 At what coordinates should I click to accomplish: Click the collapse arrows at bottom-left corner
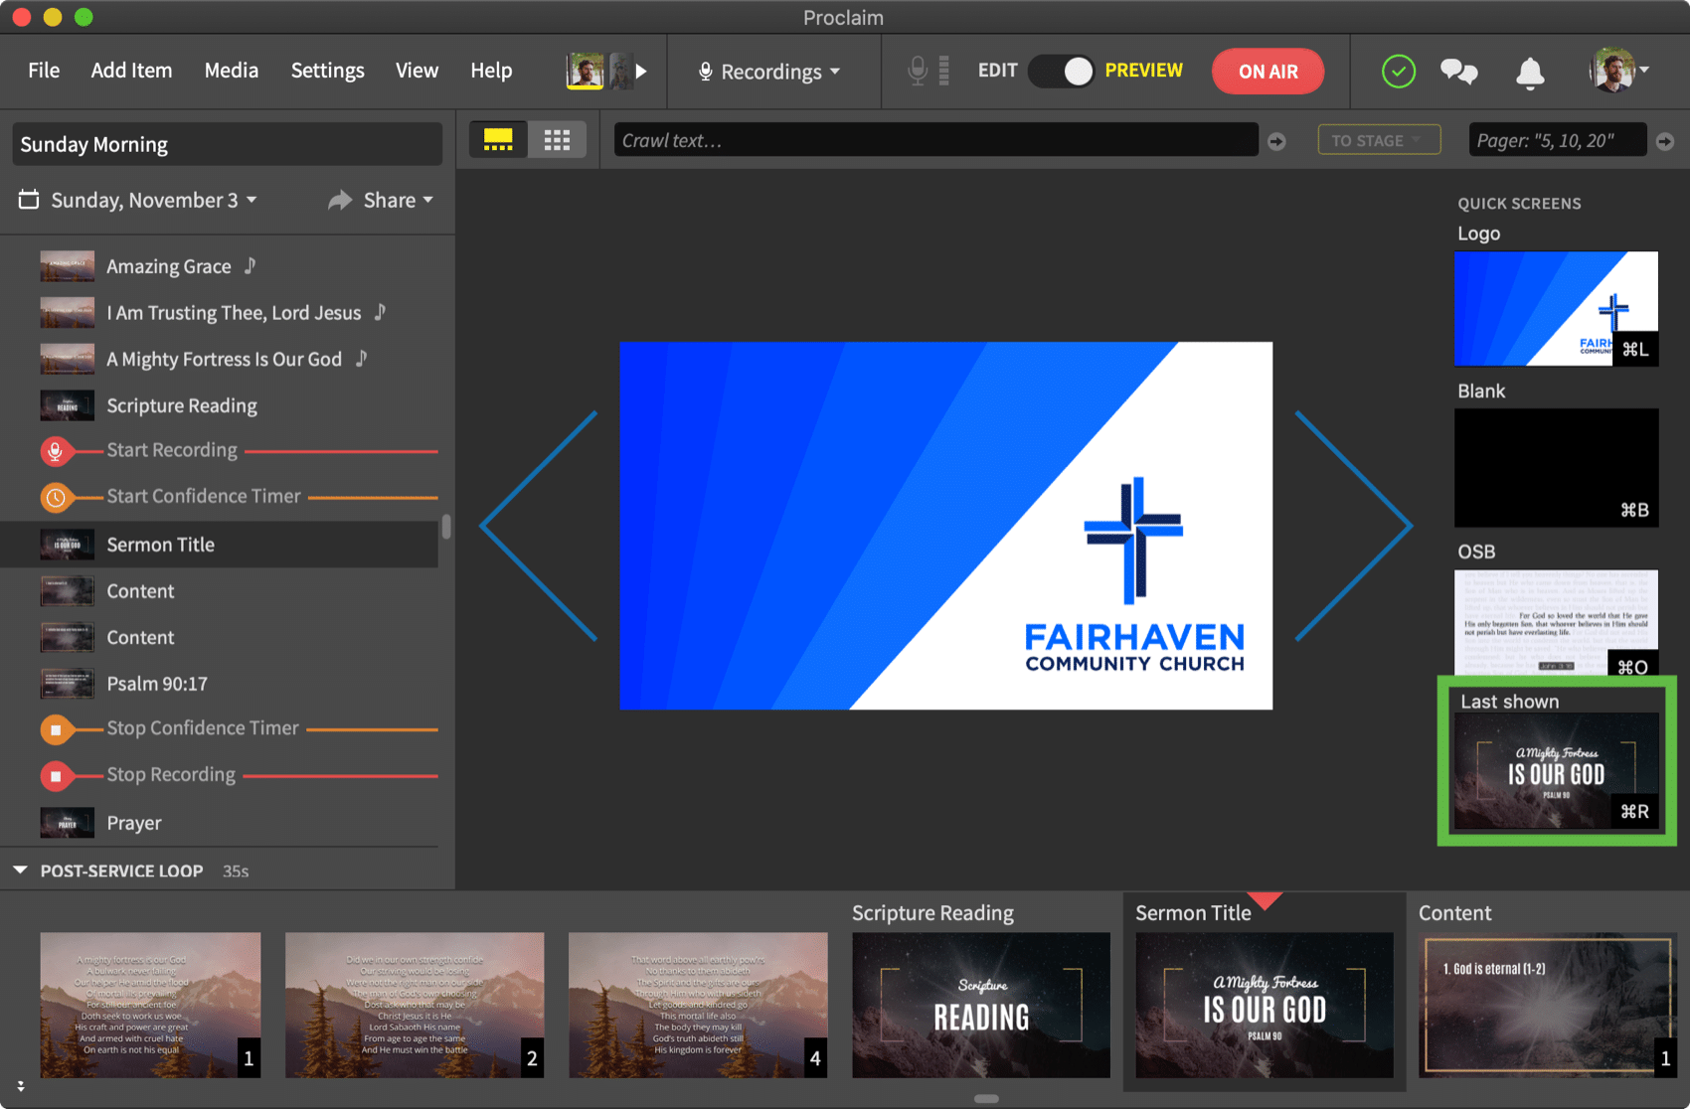pos(20,1086)
